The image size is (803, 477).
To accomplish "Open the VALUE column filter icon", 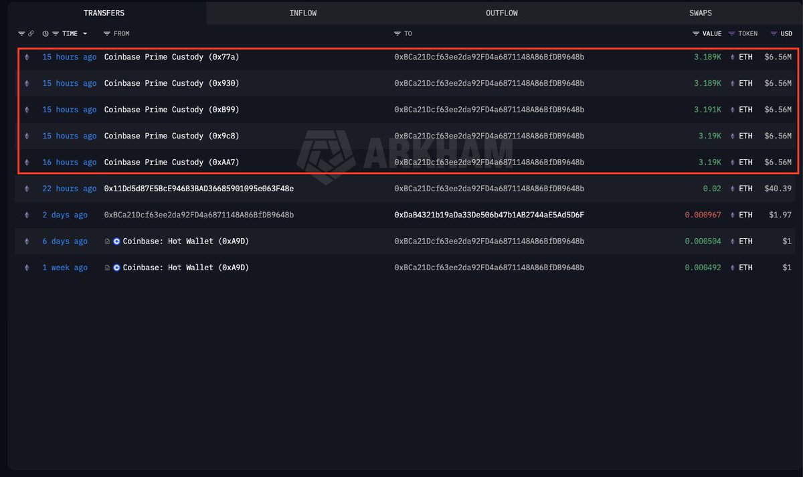I will pos(696,33).
